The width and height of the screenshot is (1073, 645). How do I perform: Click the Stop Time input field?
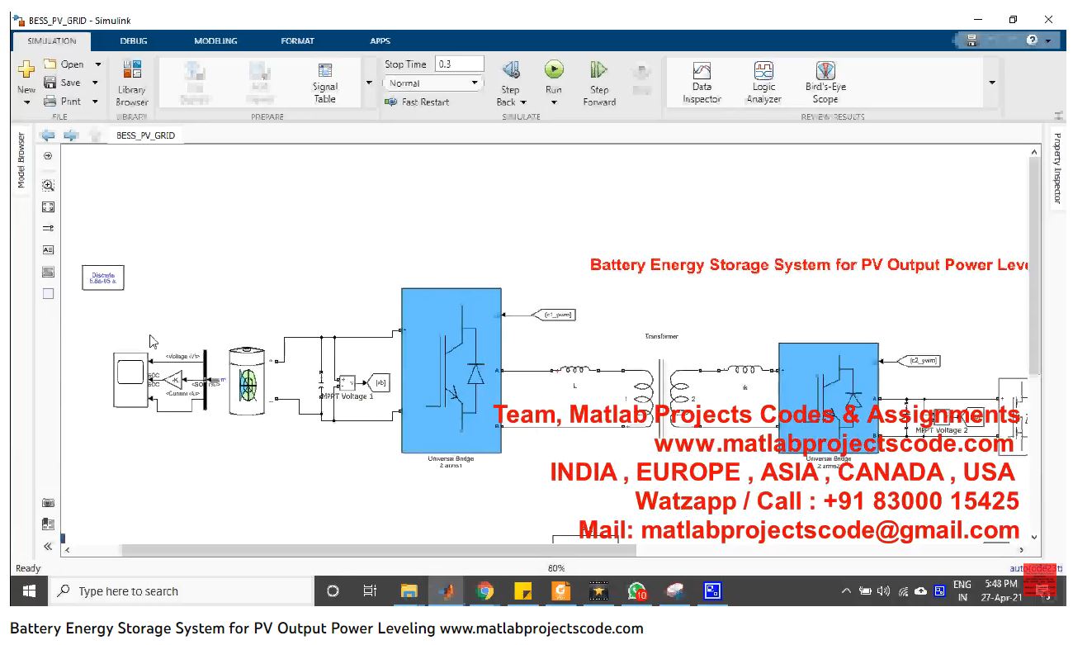point(459,64)
